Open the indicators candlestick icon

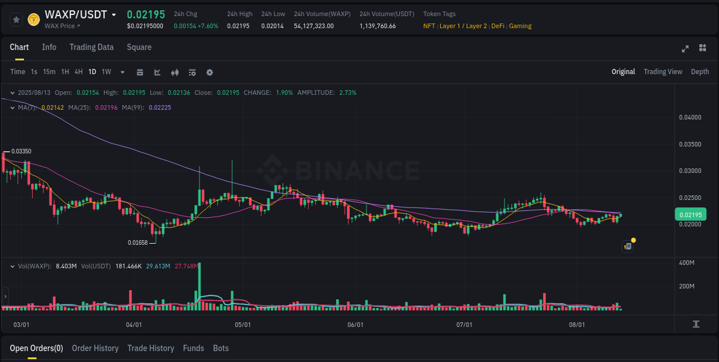point(174,72)
